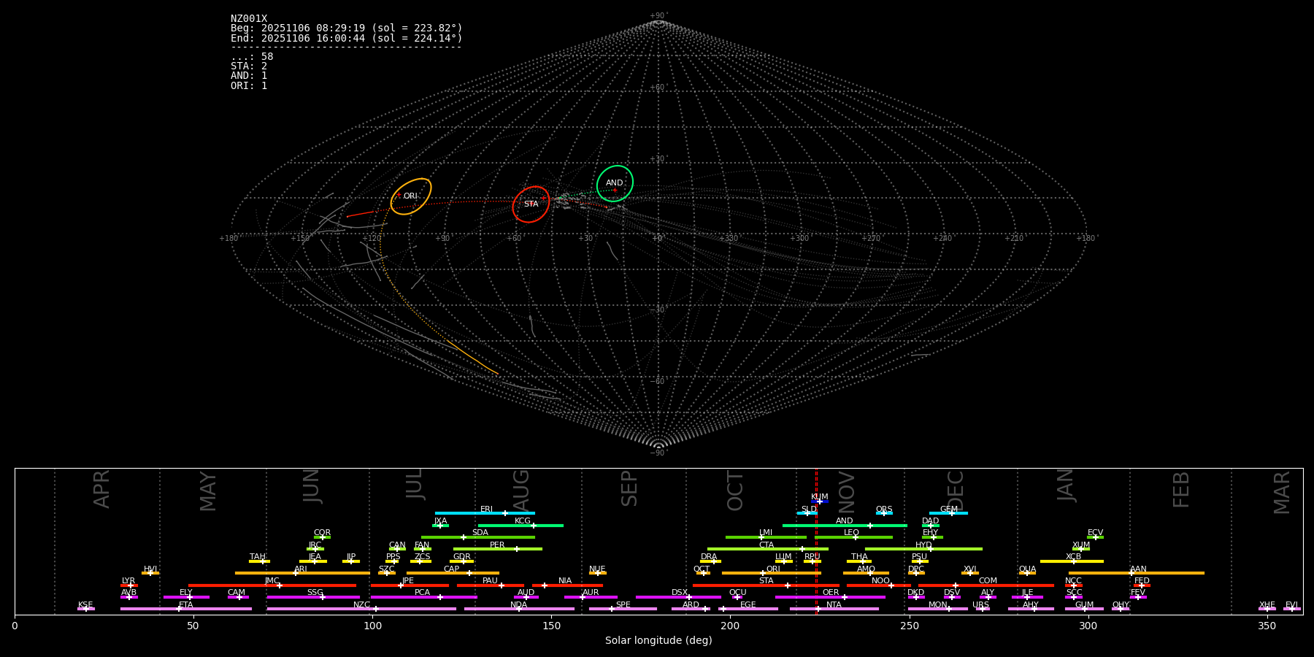1314x657 pixels.
Task: Select the PER shower bar
Action: point(498,549)
